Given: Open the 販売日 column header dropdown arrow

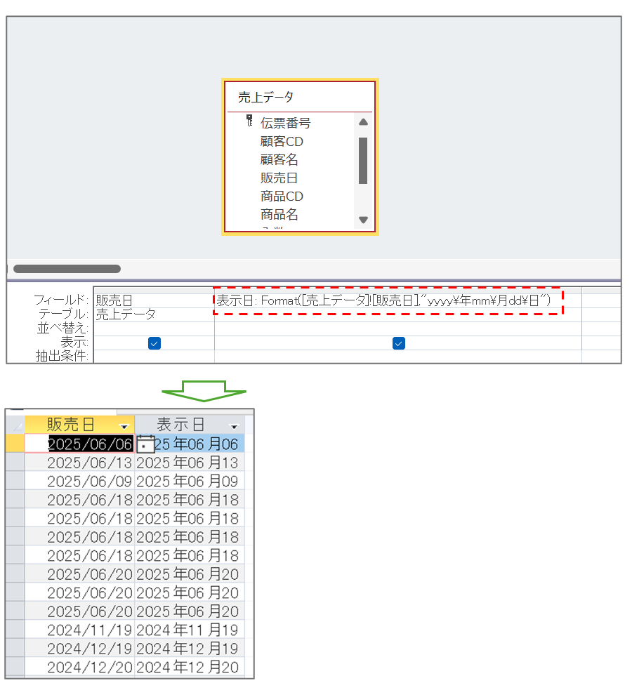Looking at the screenshot, I should (124, 426).
